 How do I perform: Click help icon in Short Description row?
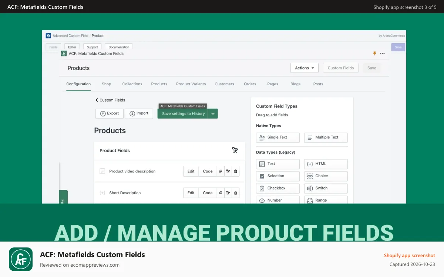pos(228,193)
